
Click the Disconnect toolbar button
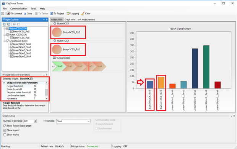[x=15, y=13]
